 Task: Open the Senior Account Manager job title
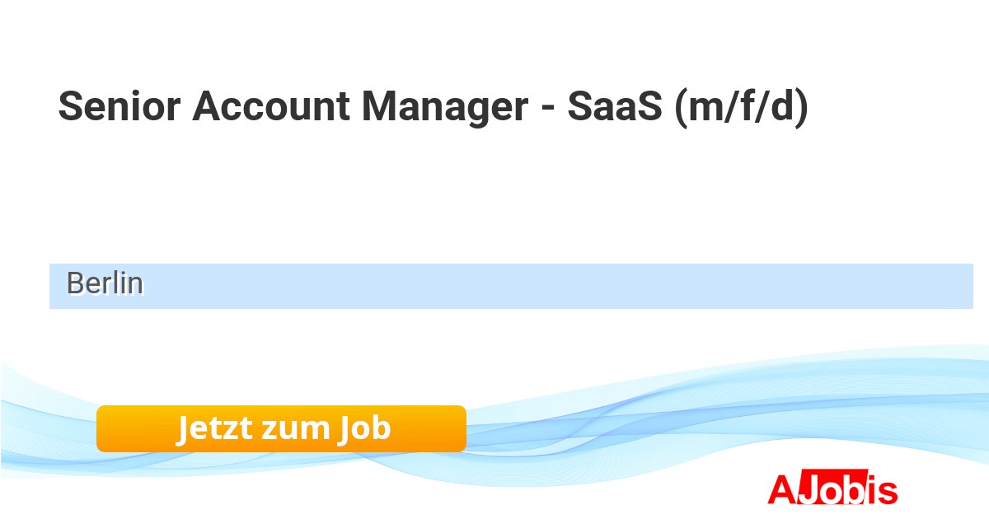tap(433, 107)
